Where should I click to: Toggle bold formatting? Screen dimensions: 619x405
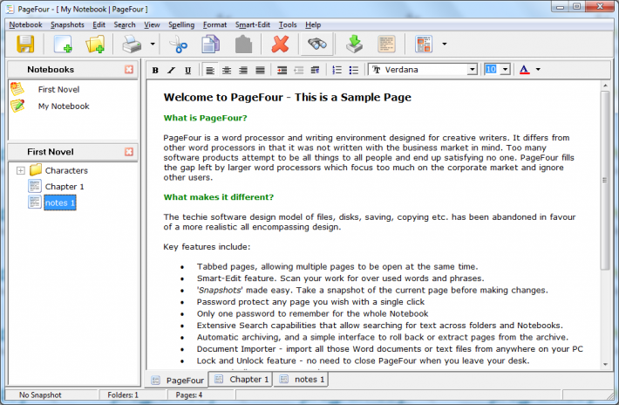[x=155, y=70]
